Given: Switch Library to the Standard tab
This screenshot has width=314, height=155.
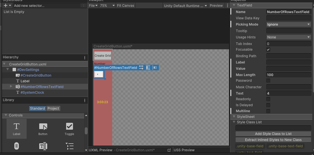Looking at the screenshot, I should 37,108.
